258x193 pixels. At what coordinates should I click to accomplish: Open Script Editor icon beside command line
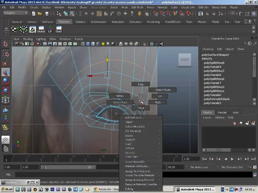click(x=255, y=174)
